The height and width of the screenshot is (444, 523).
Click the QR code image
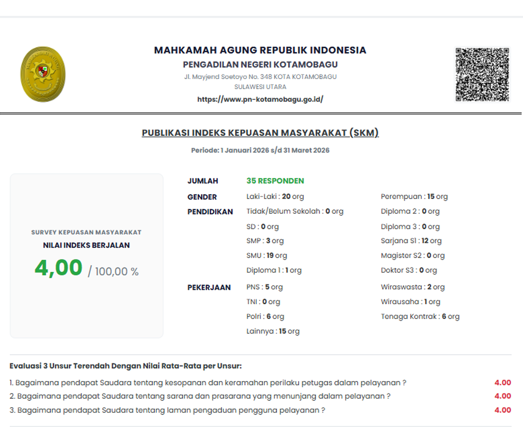click(482, 74)
